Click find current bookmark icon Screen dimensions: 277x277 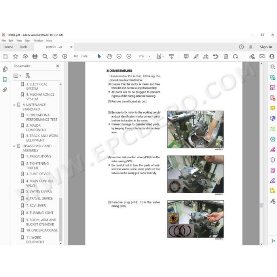tap(28, 76)
